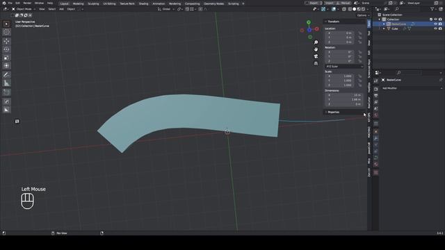
Task: Click the Location X value field
Action: coord(339,33)
